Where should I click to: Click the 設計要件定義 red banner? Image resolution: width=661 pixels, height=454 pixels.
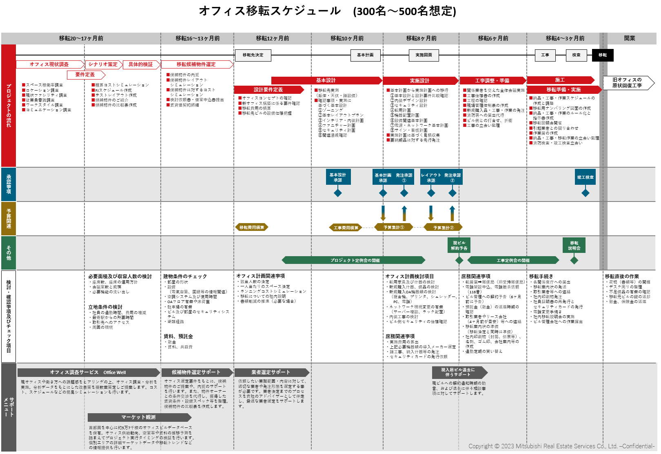[268, 90]
